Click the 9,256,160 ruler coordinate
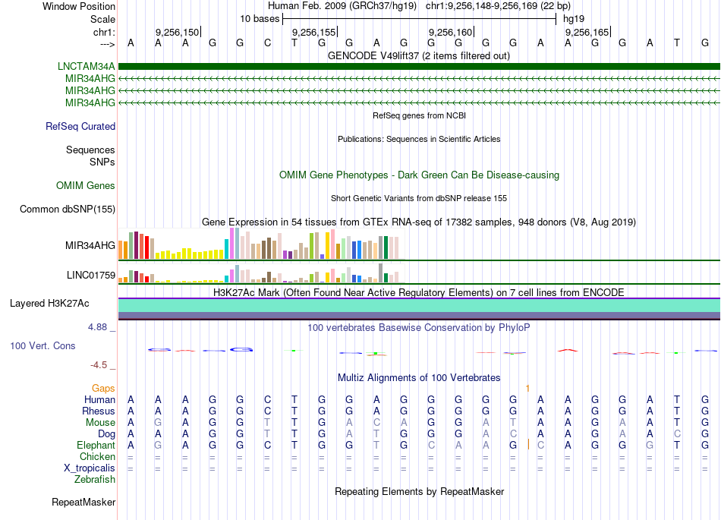The height and width of the screenshot is (520, 721). pos(450,32)
